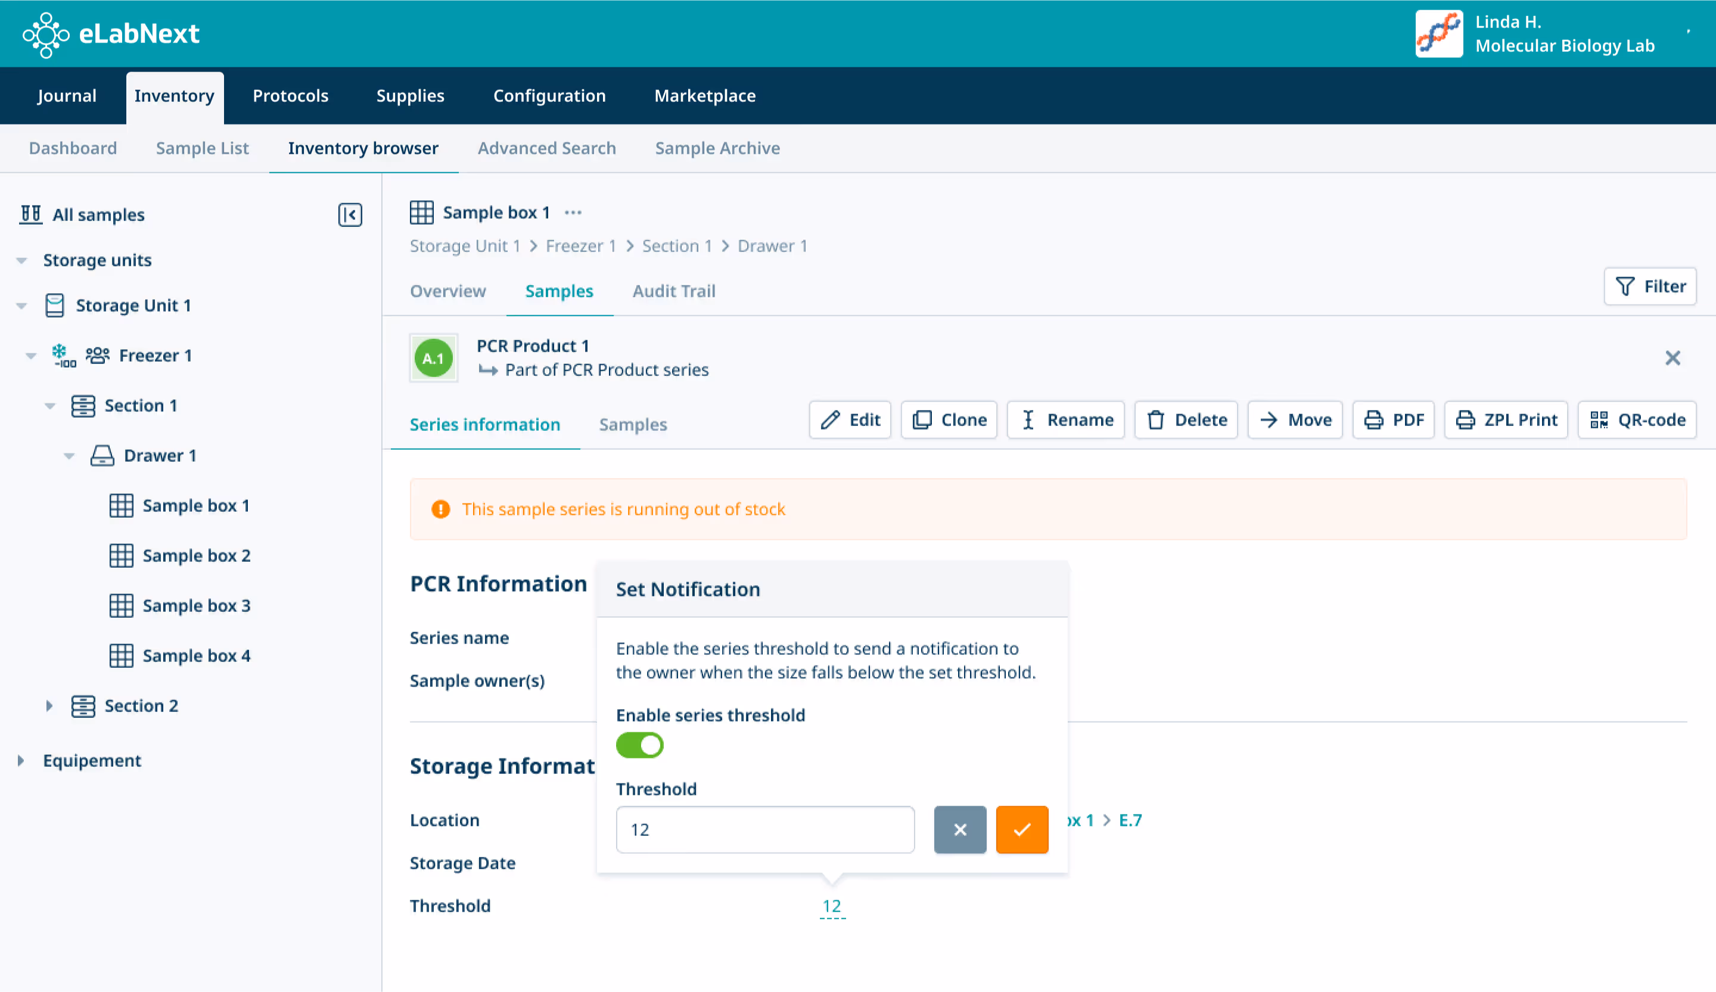1716x992 pixels.
Task: Cancel the threshold with the grey X button
Action: coord(960,830)
